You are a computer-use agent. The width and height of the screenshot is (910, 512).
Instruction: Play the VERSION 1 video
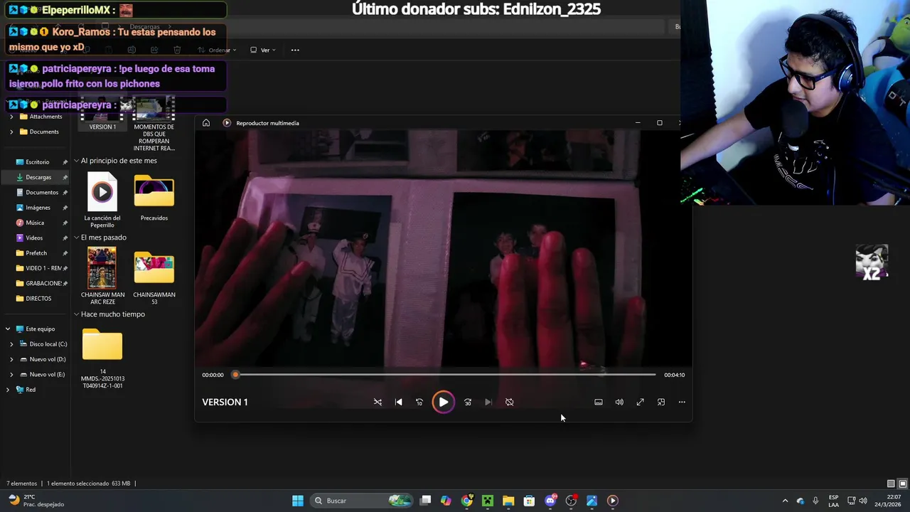[x=443, y=402]
